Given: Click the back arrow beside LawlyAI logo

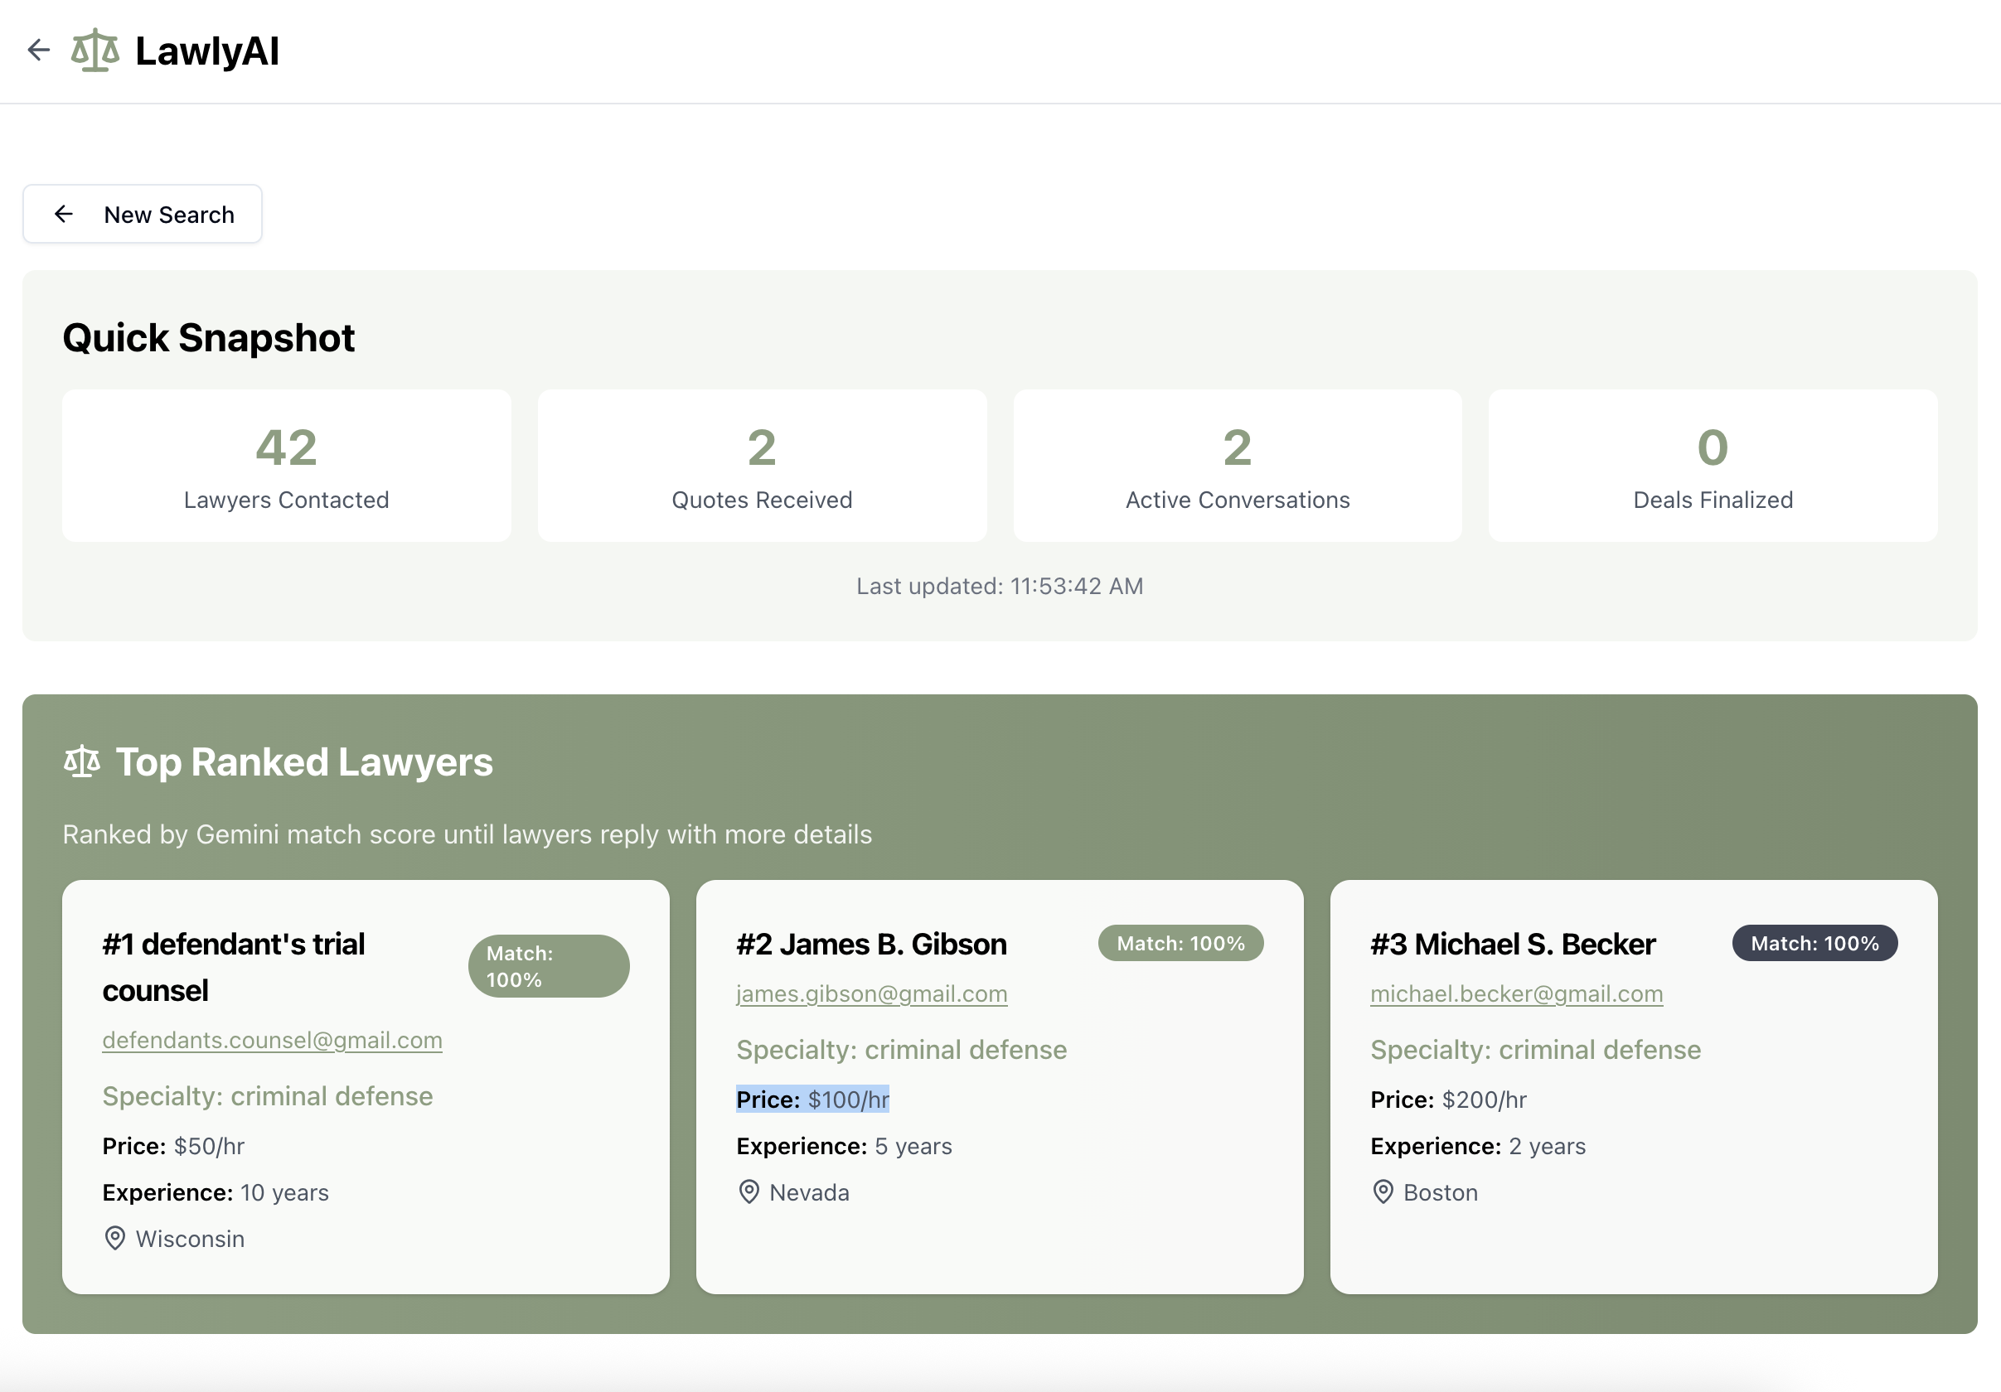Looking at the screenshot, I should coord(38,50).
